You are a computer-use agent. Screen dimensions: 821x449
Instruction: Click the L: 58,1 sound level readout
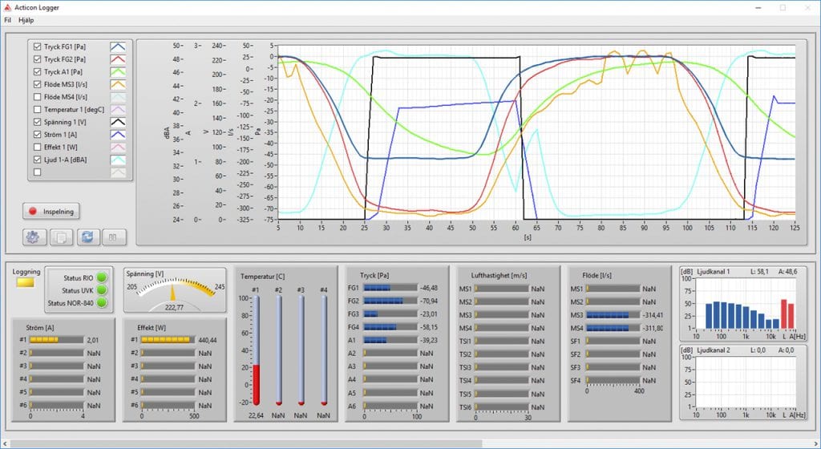tap(760, 272)
